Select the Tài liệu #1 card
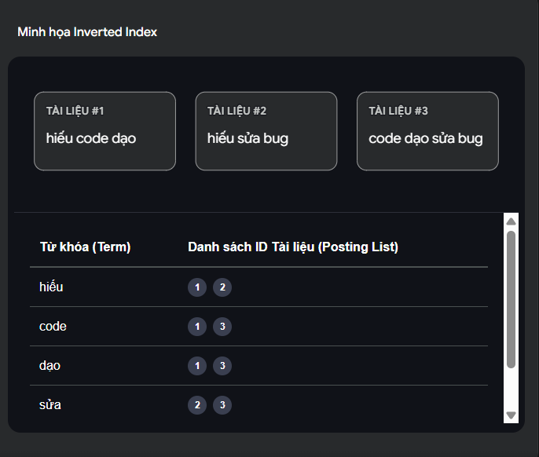 pyautogui.click(x=104, y=131)
